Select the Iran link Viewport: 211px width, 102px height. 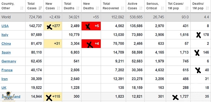click(5, 79)
